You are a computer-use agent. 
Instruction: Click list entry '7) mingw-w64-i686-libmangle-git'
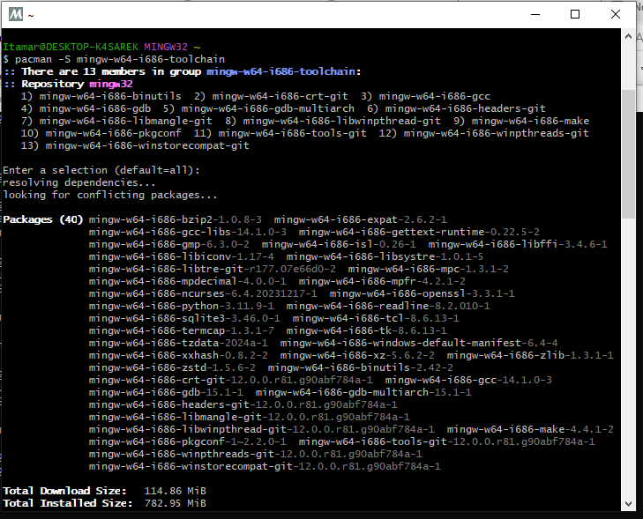(116, 121)
